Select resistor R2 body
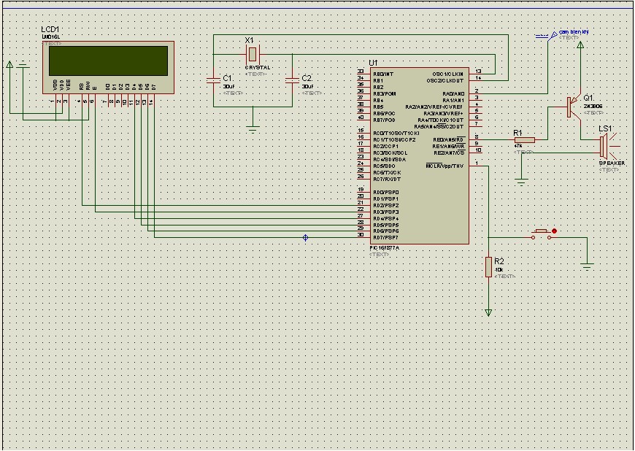 tap(488, 267)
